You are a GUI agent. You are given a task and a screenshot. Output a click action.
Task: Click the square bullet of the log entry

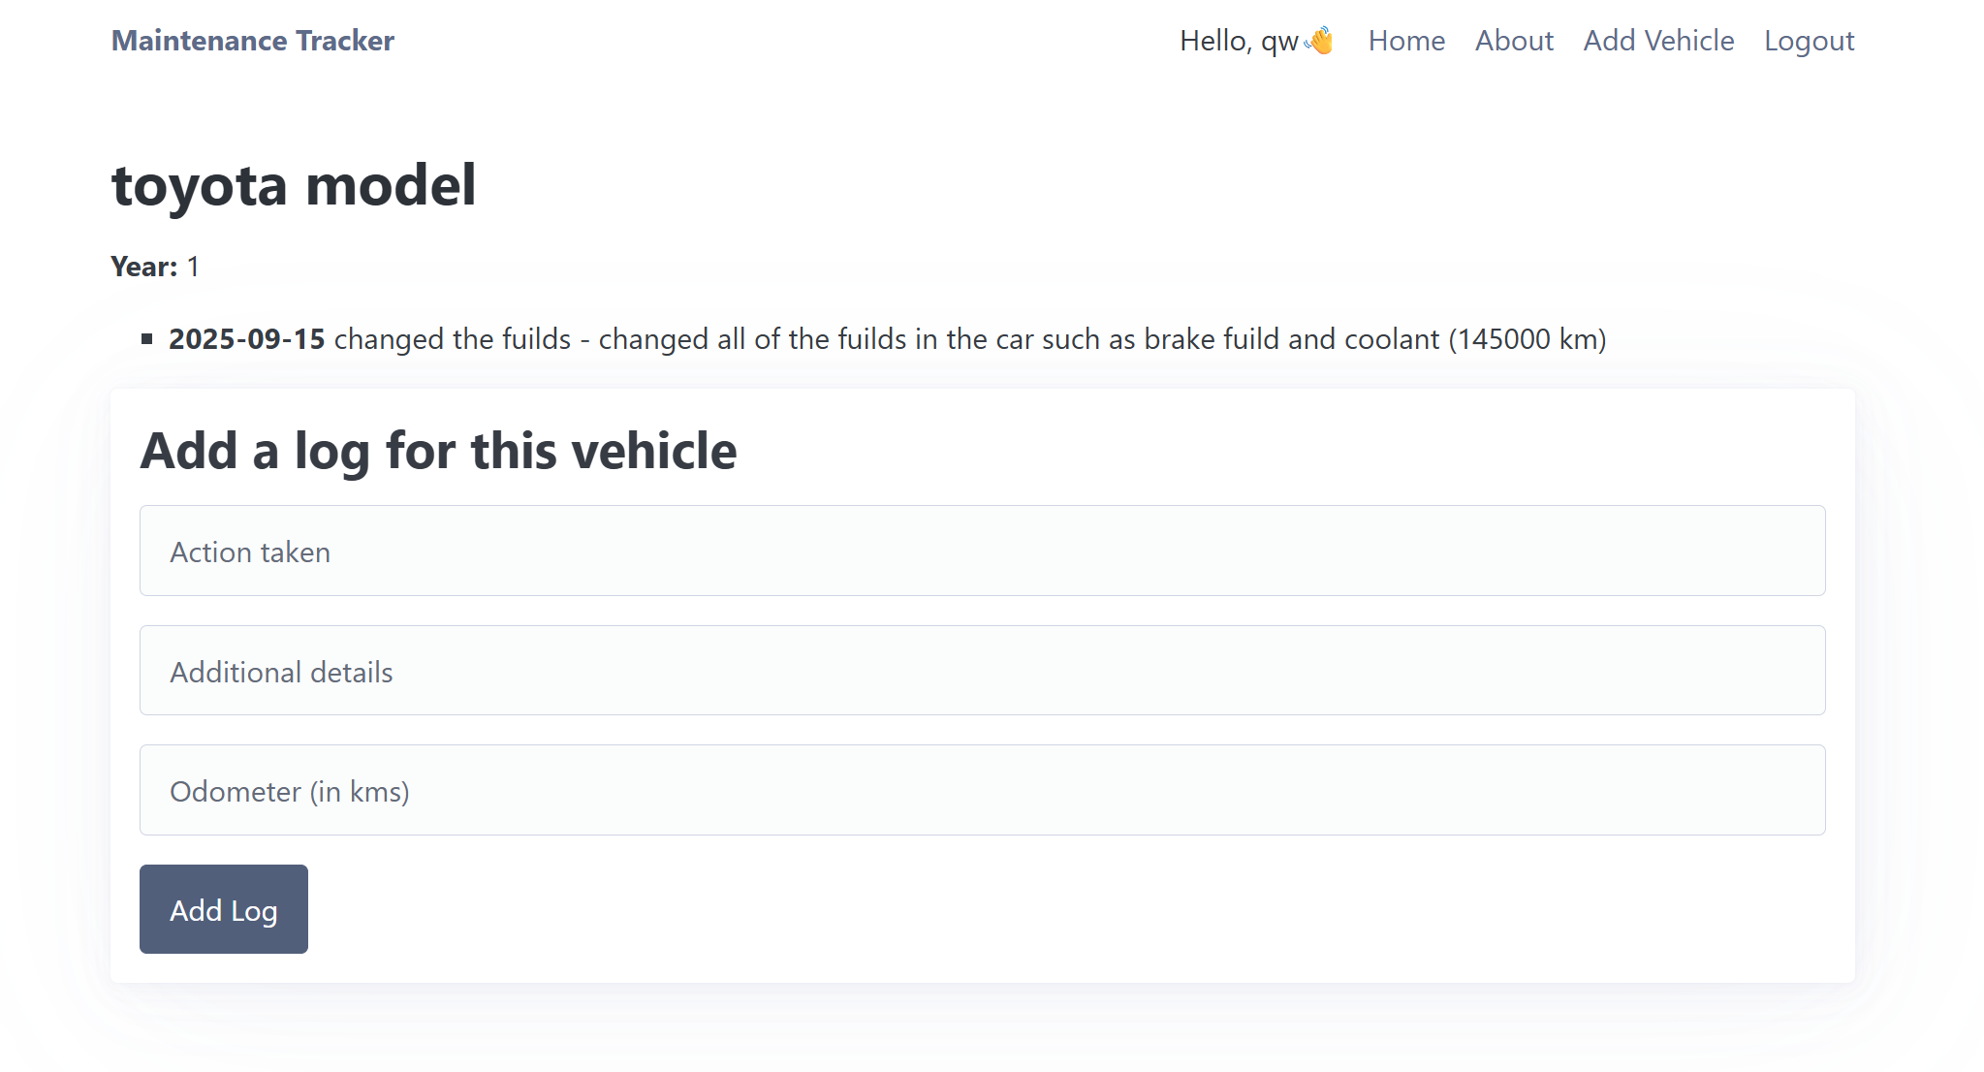click(x=147, y=339)
